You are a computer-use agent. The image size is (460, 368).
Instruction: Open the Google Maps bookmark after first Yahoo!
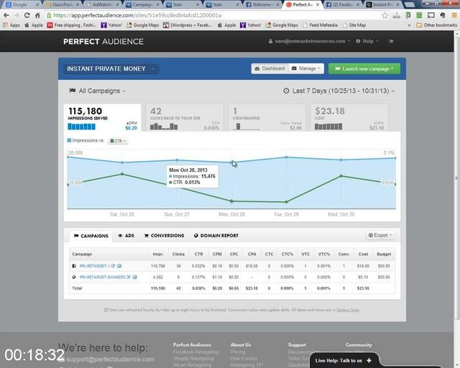coord(142,25)
